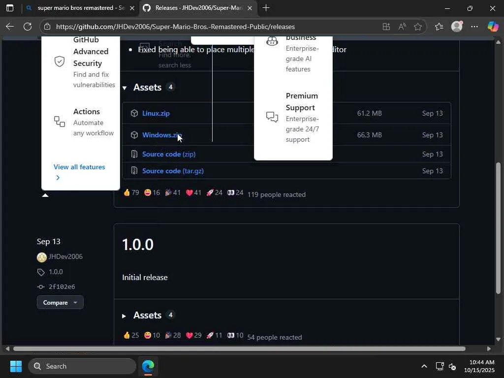Click the package icon beside Linux.zip
The width and height of the screenshot is (504, 378).
tap(134, 113)
